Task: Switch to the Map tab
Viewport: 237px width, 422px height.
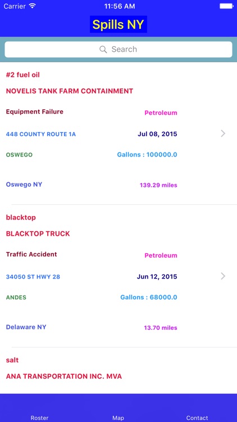Action: (118, 417)
